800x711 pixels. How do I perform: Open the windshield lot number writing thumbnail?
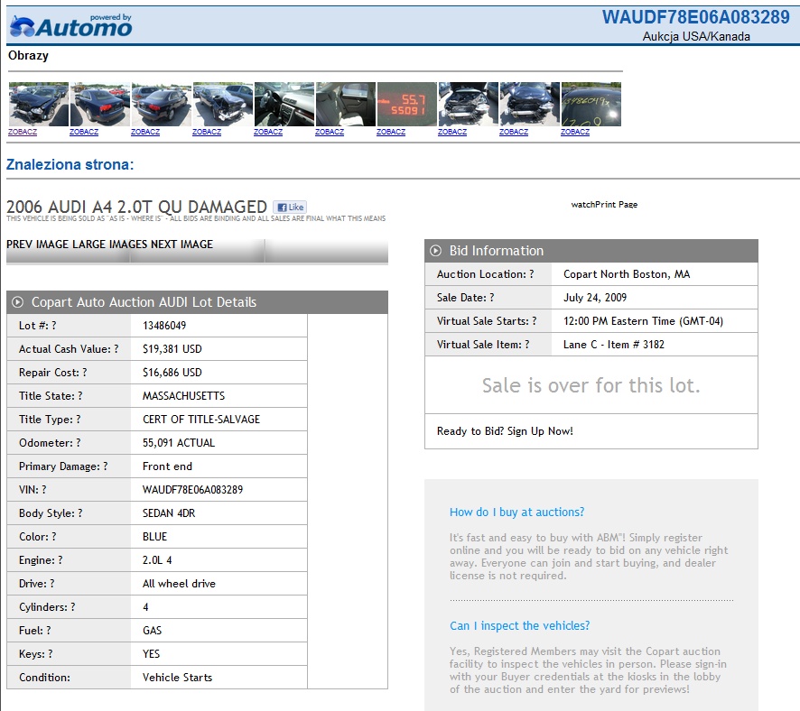point(591,104)
